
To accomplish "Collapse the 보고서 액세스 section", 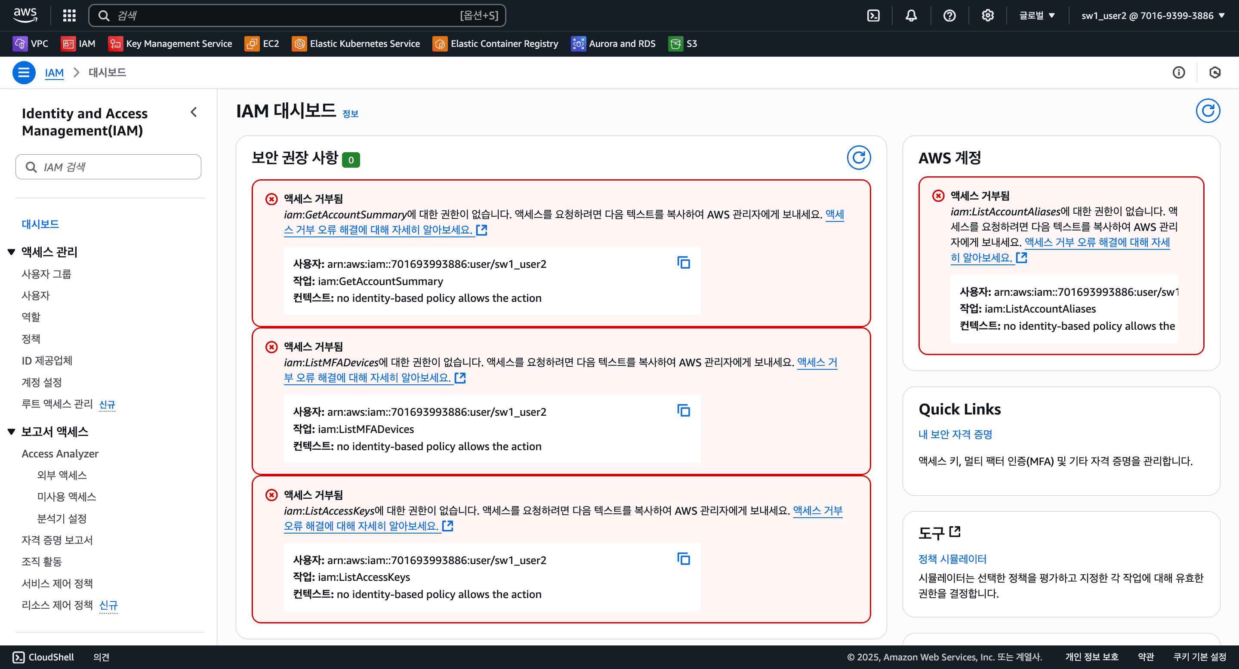I will [x=11, y=431].
